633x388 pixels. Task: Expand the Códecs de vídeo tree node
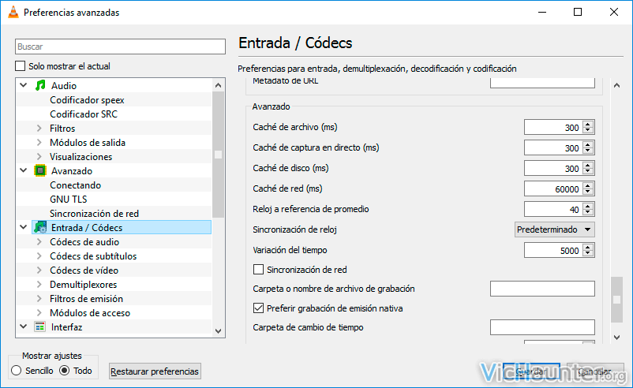coord(39,270)
